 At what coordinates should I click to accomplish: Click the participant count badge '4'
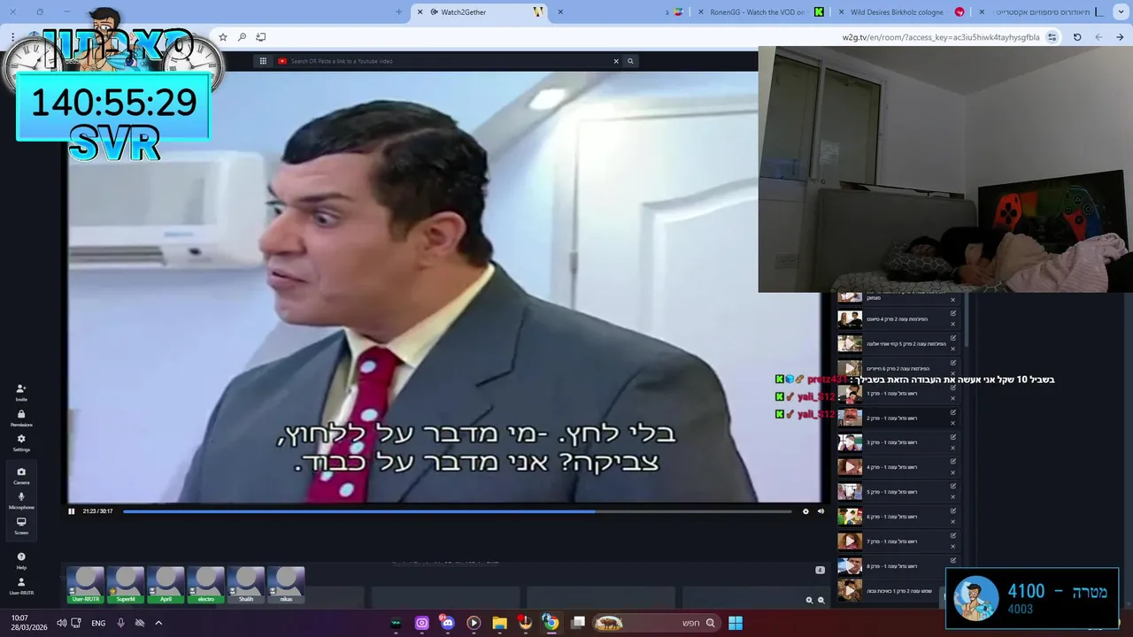[x=820, y=570]
